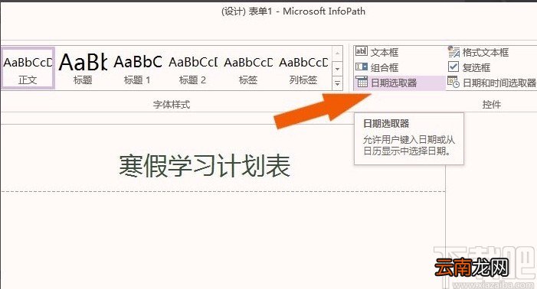Apply the 标题 1 font style
Image resolution: width=537 pixels, height=289 pixels.
138,69
